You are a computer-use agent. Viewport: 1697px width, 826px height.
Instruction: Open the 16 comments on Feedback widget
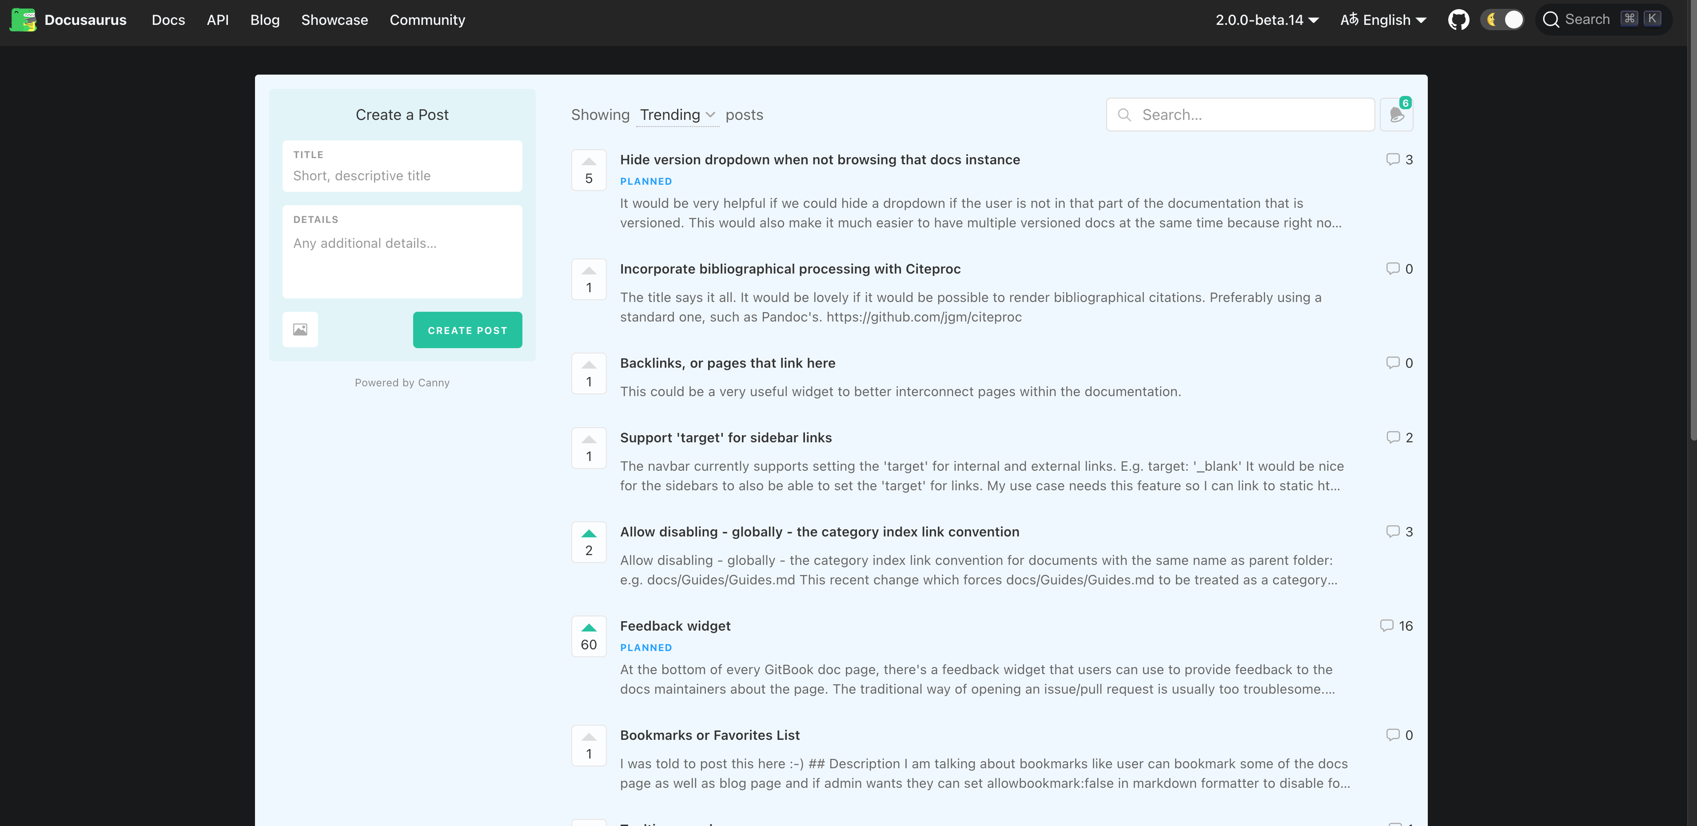[1396, 626]
